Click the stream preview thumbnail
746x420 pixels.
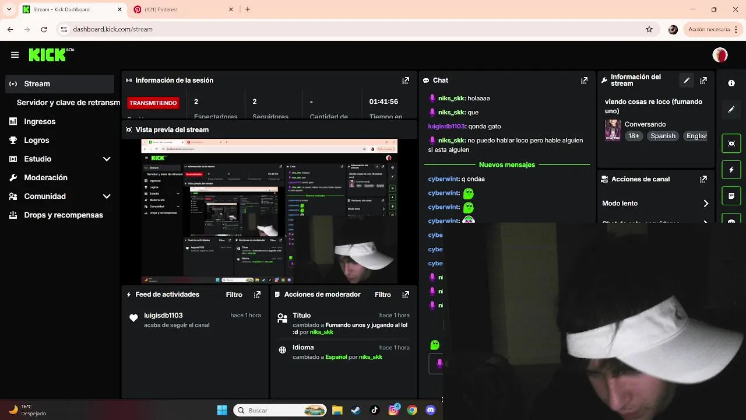(x=269, y=211)
